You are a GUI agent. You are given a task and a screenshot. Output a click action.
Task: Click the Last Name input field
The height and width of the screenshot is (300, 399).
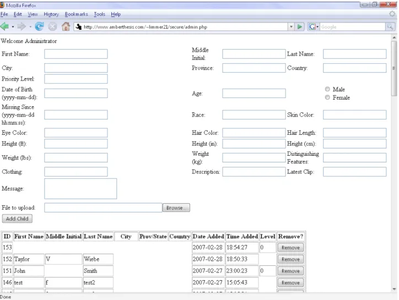[x=355, y=54]
